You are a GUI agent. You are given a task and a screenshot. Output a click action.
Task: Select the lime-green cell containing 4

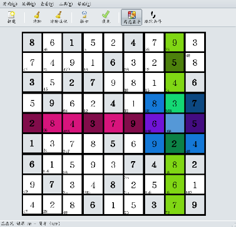[x=175, y=82]
